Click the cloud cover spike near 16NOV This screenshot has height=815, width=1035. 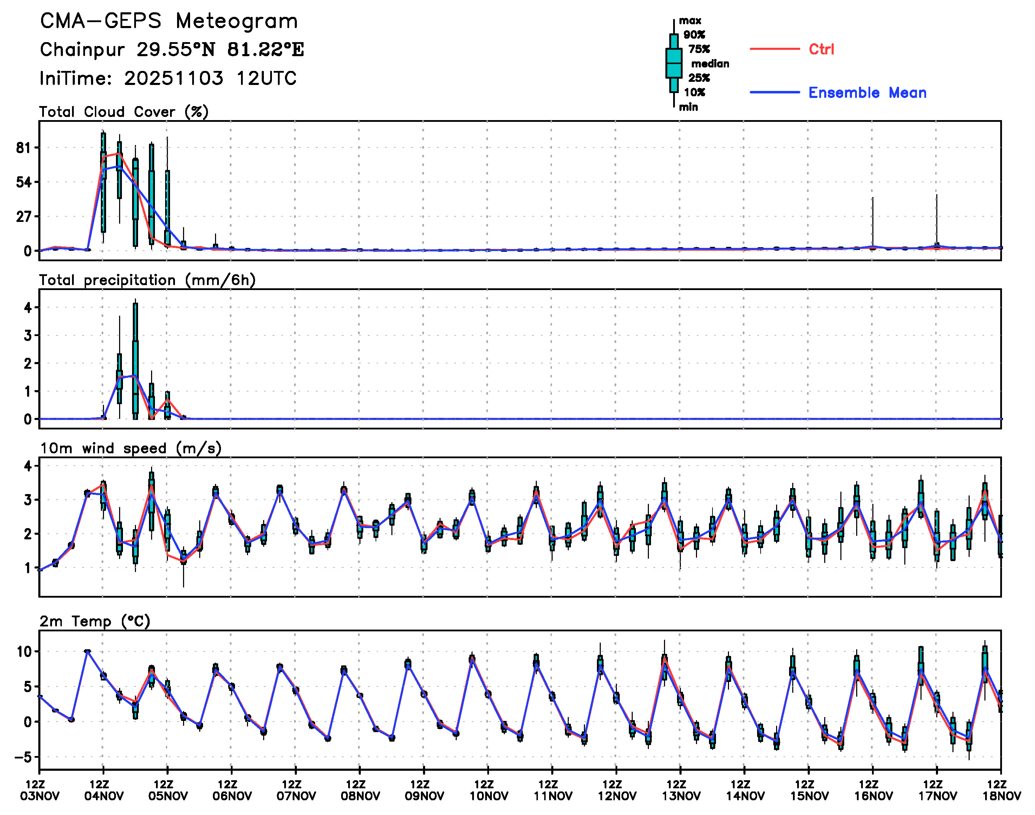pos(872,222)
